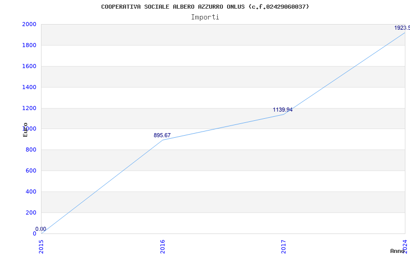Click the 2015 x-axis year label
Image resolution: width=410 pixels, height=256 pixels.
pos(41,247)
